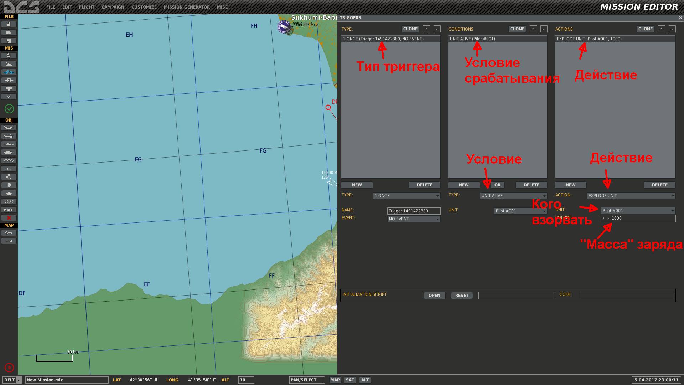Select the helicopter group placement tool

[9, 136]
